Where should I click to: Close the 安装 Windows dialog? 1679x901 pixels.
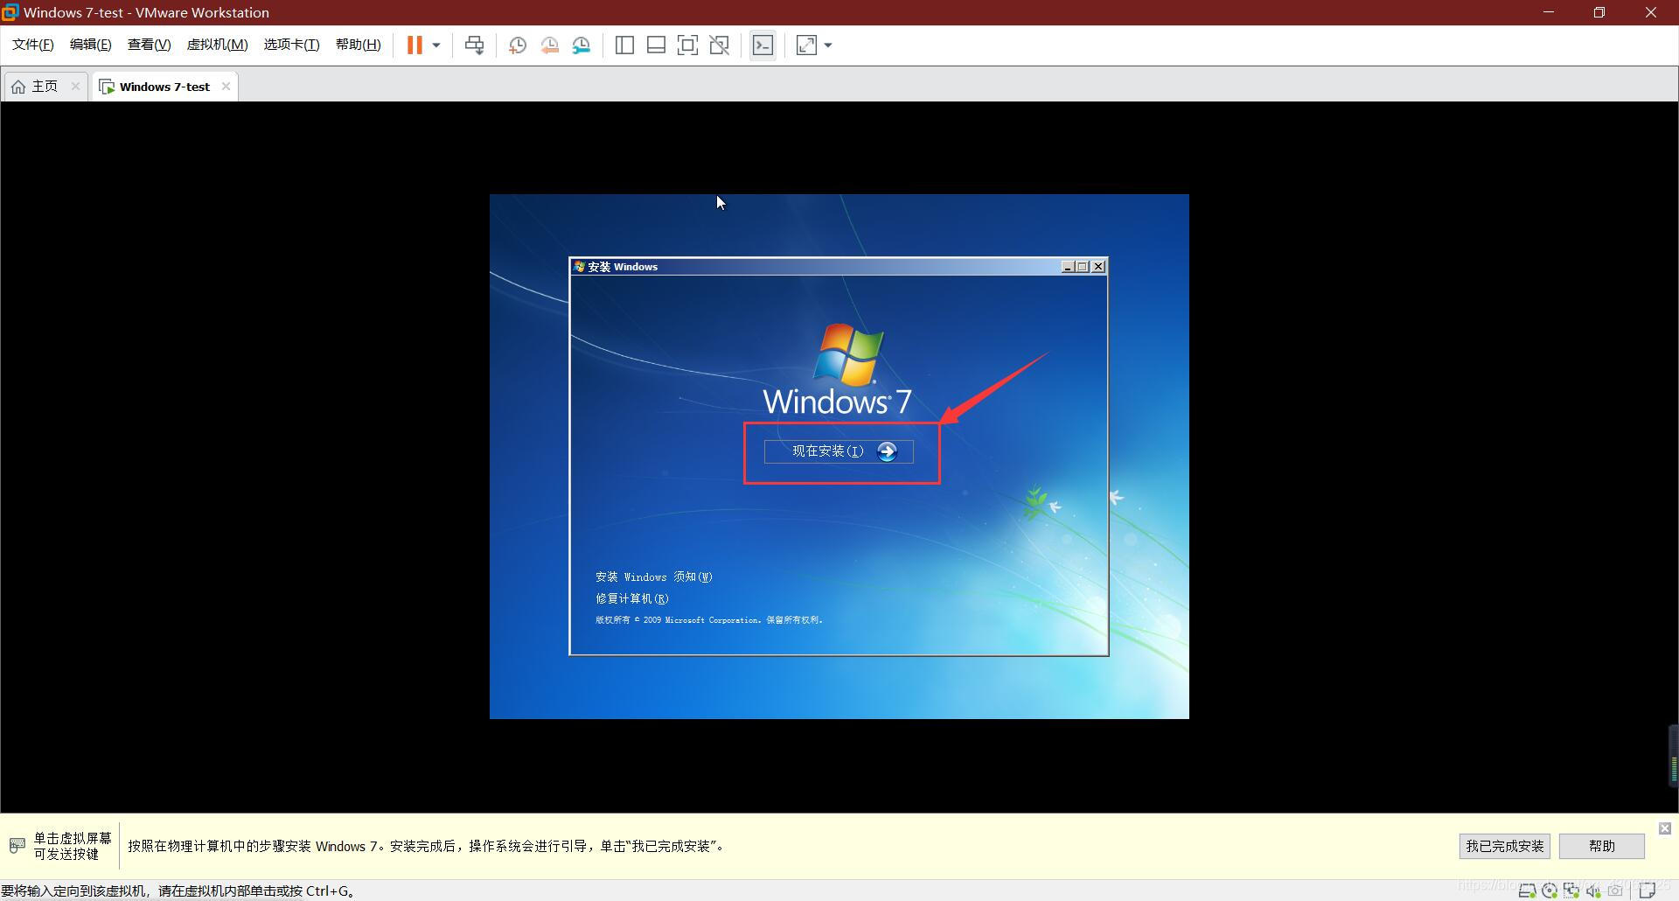point(1098,267)
